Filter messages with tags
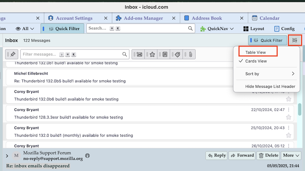The width and height of the screenshot is (305, 171). click(176, 55)
